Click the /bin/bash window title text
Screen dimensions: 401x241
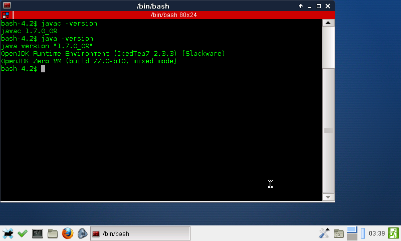[153, 6]
